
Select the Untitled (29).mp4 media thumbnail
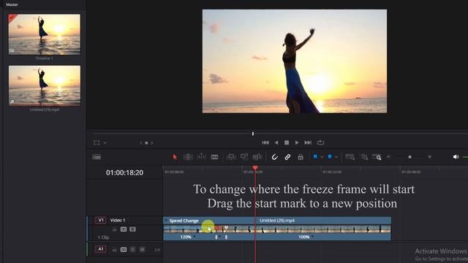point(44,85)
